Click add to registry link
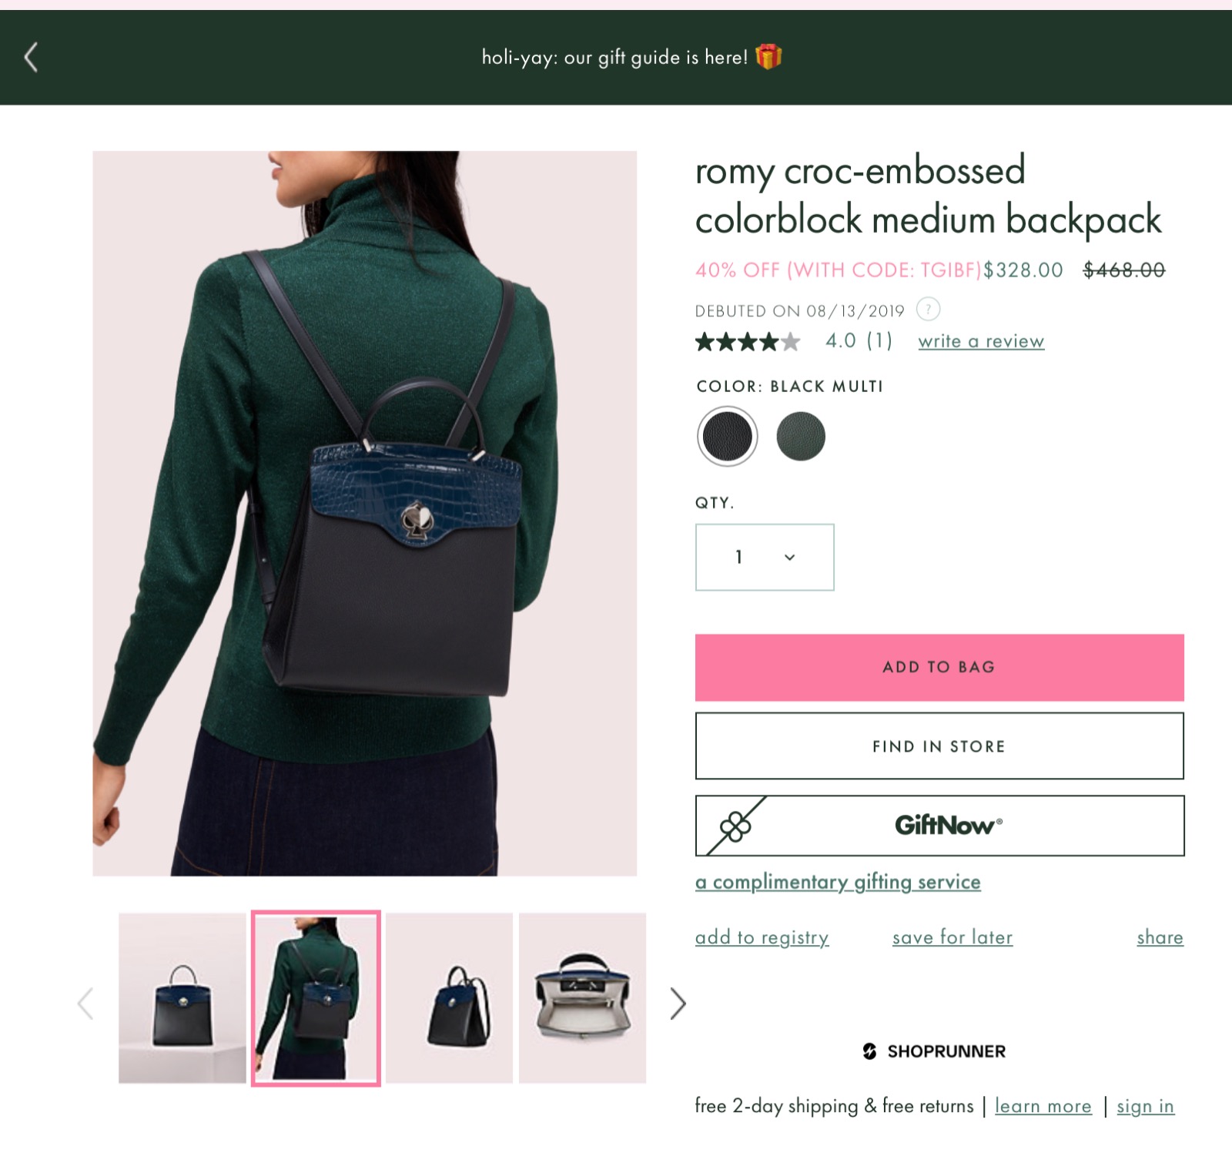Screen dimensions: 1232x1173 762,937
